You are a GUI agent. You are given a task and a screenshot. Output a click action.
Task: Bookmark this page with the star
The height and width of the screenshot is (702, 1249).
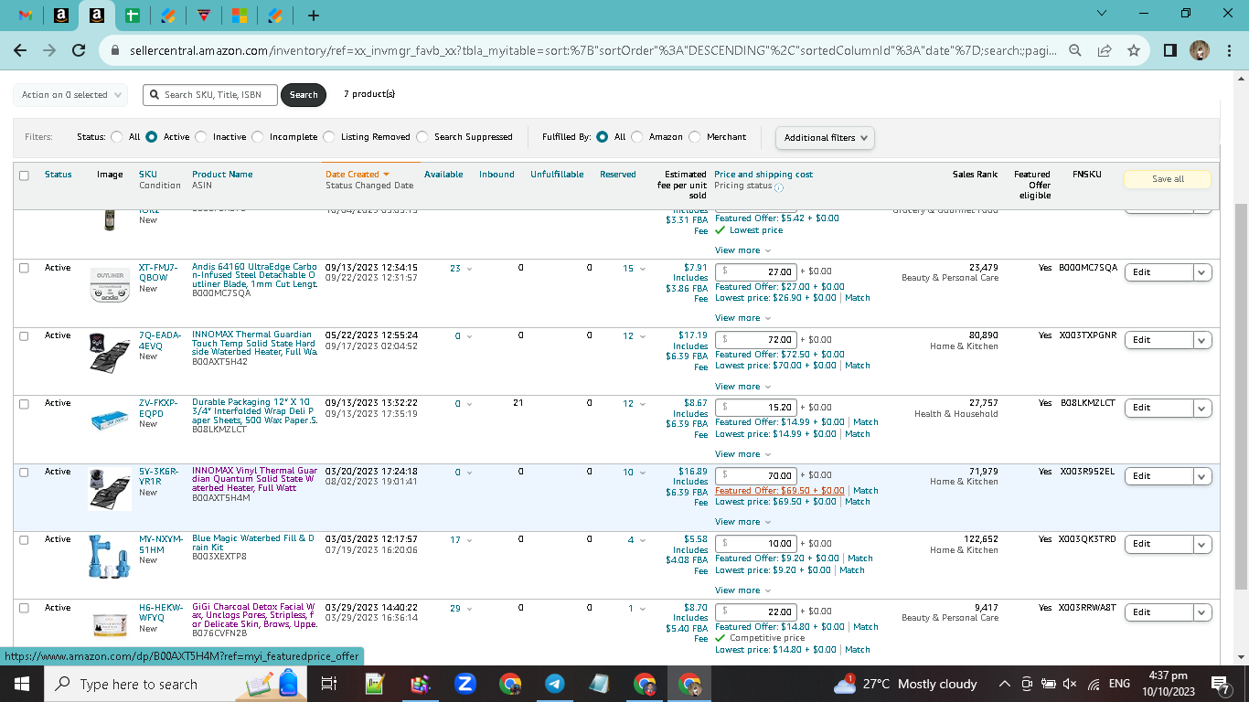[x=1134, y=50]
